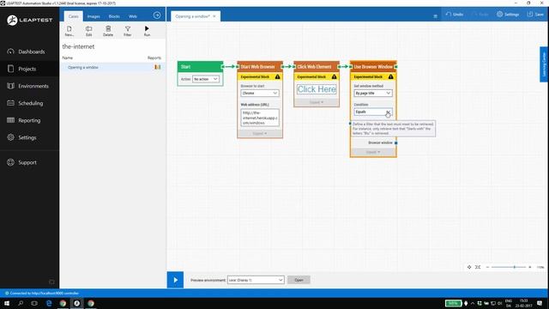Open Environments in the sidebar
This screenshot has height=309, width=549.
(29, 86)
